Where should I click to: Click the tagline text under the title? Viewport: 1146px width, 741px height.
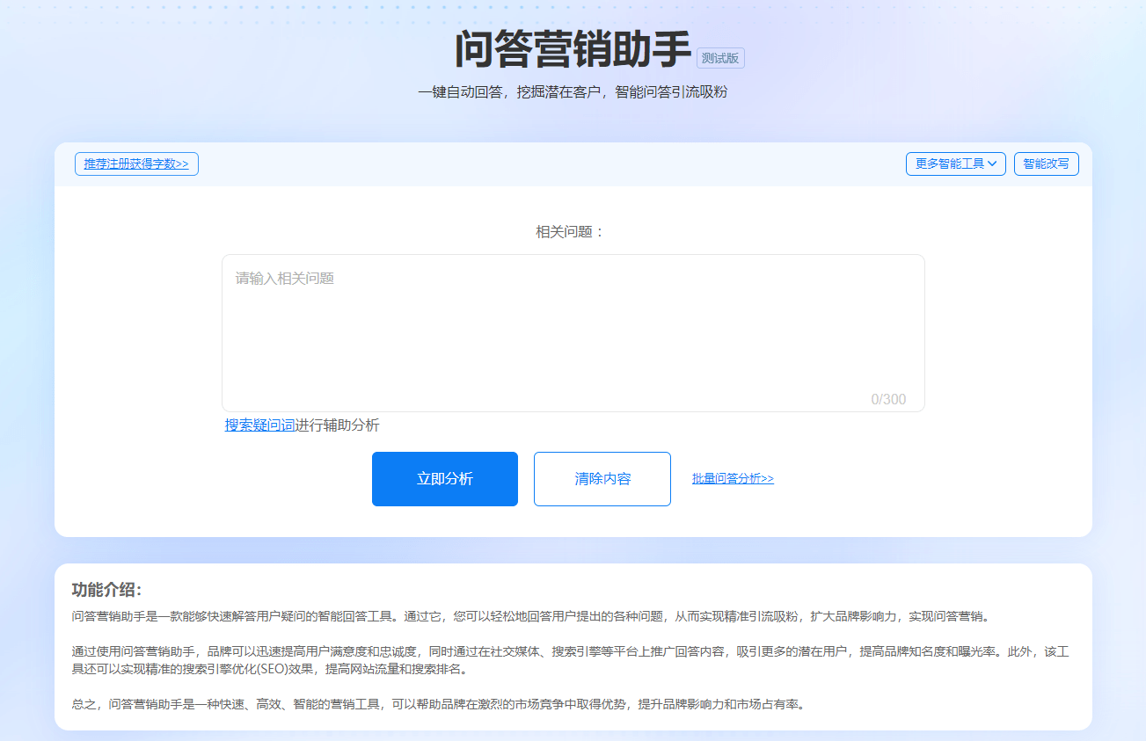tap(573, 91)
